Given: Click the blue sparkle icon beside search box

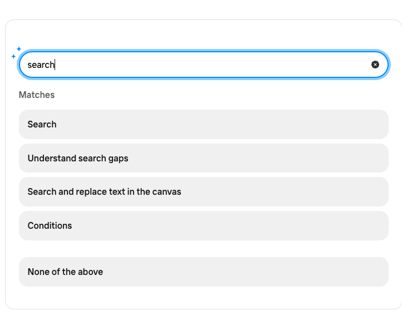Looking at the screenshot, I should pos(16,53).
